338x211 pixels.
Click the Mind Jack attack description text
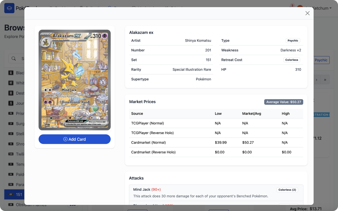[x=201, y=196]
